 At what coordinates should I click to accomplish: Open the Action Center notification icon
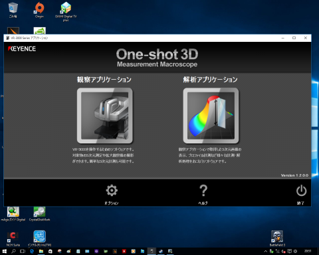289,251
